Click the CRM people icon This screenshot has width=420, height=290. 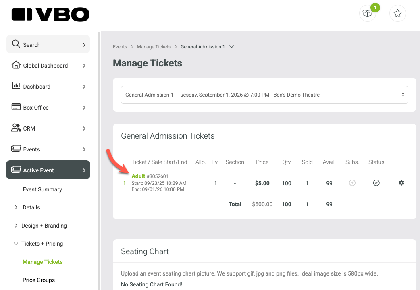(16, 128)
